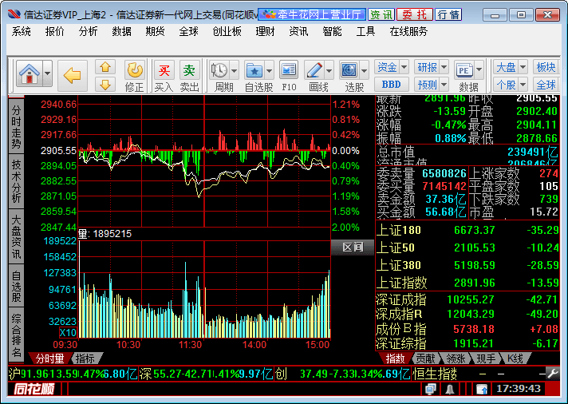Select the 上证50 index row

click(467, 248)
